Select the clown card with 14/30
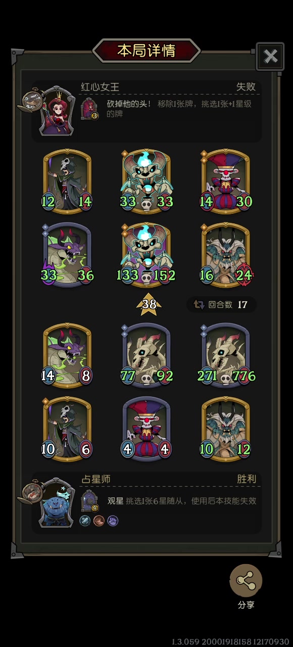Image resolution: width=293 pixels, height=647 pixels. click(x=226, y=181)
